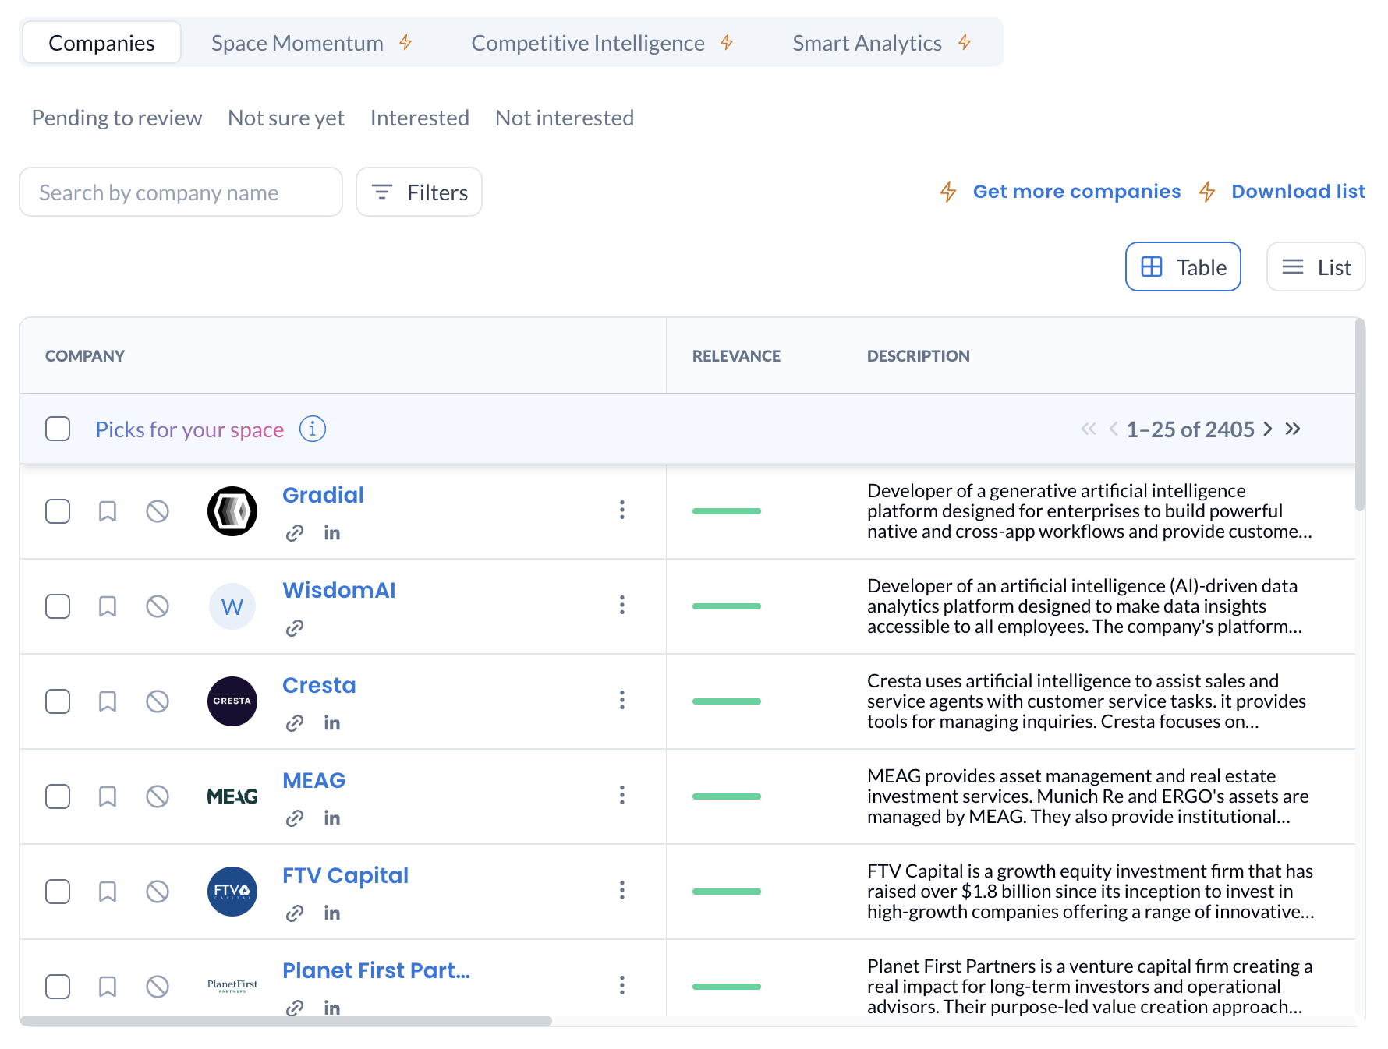This screenshot has width=1388, height=1049.
Task: Open Cresta's LinkedIn icon
Action: pyautogui.click(x=332, y=723)
